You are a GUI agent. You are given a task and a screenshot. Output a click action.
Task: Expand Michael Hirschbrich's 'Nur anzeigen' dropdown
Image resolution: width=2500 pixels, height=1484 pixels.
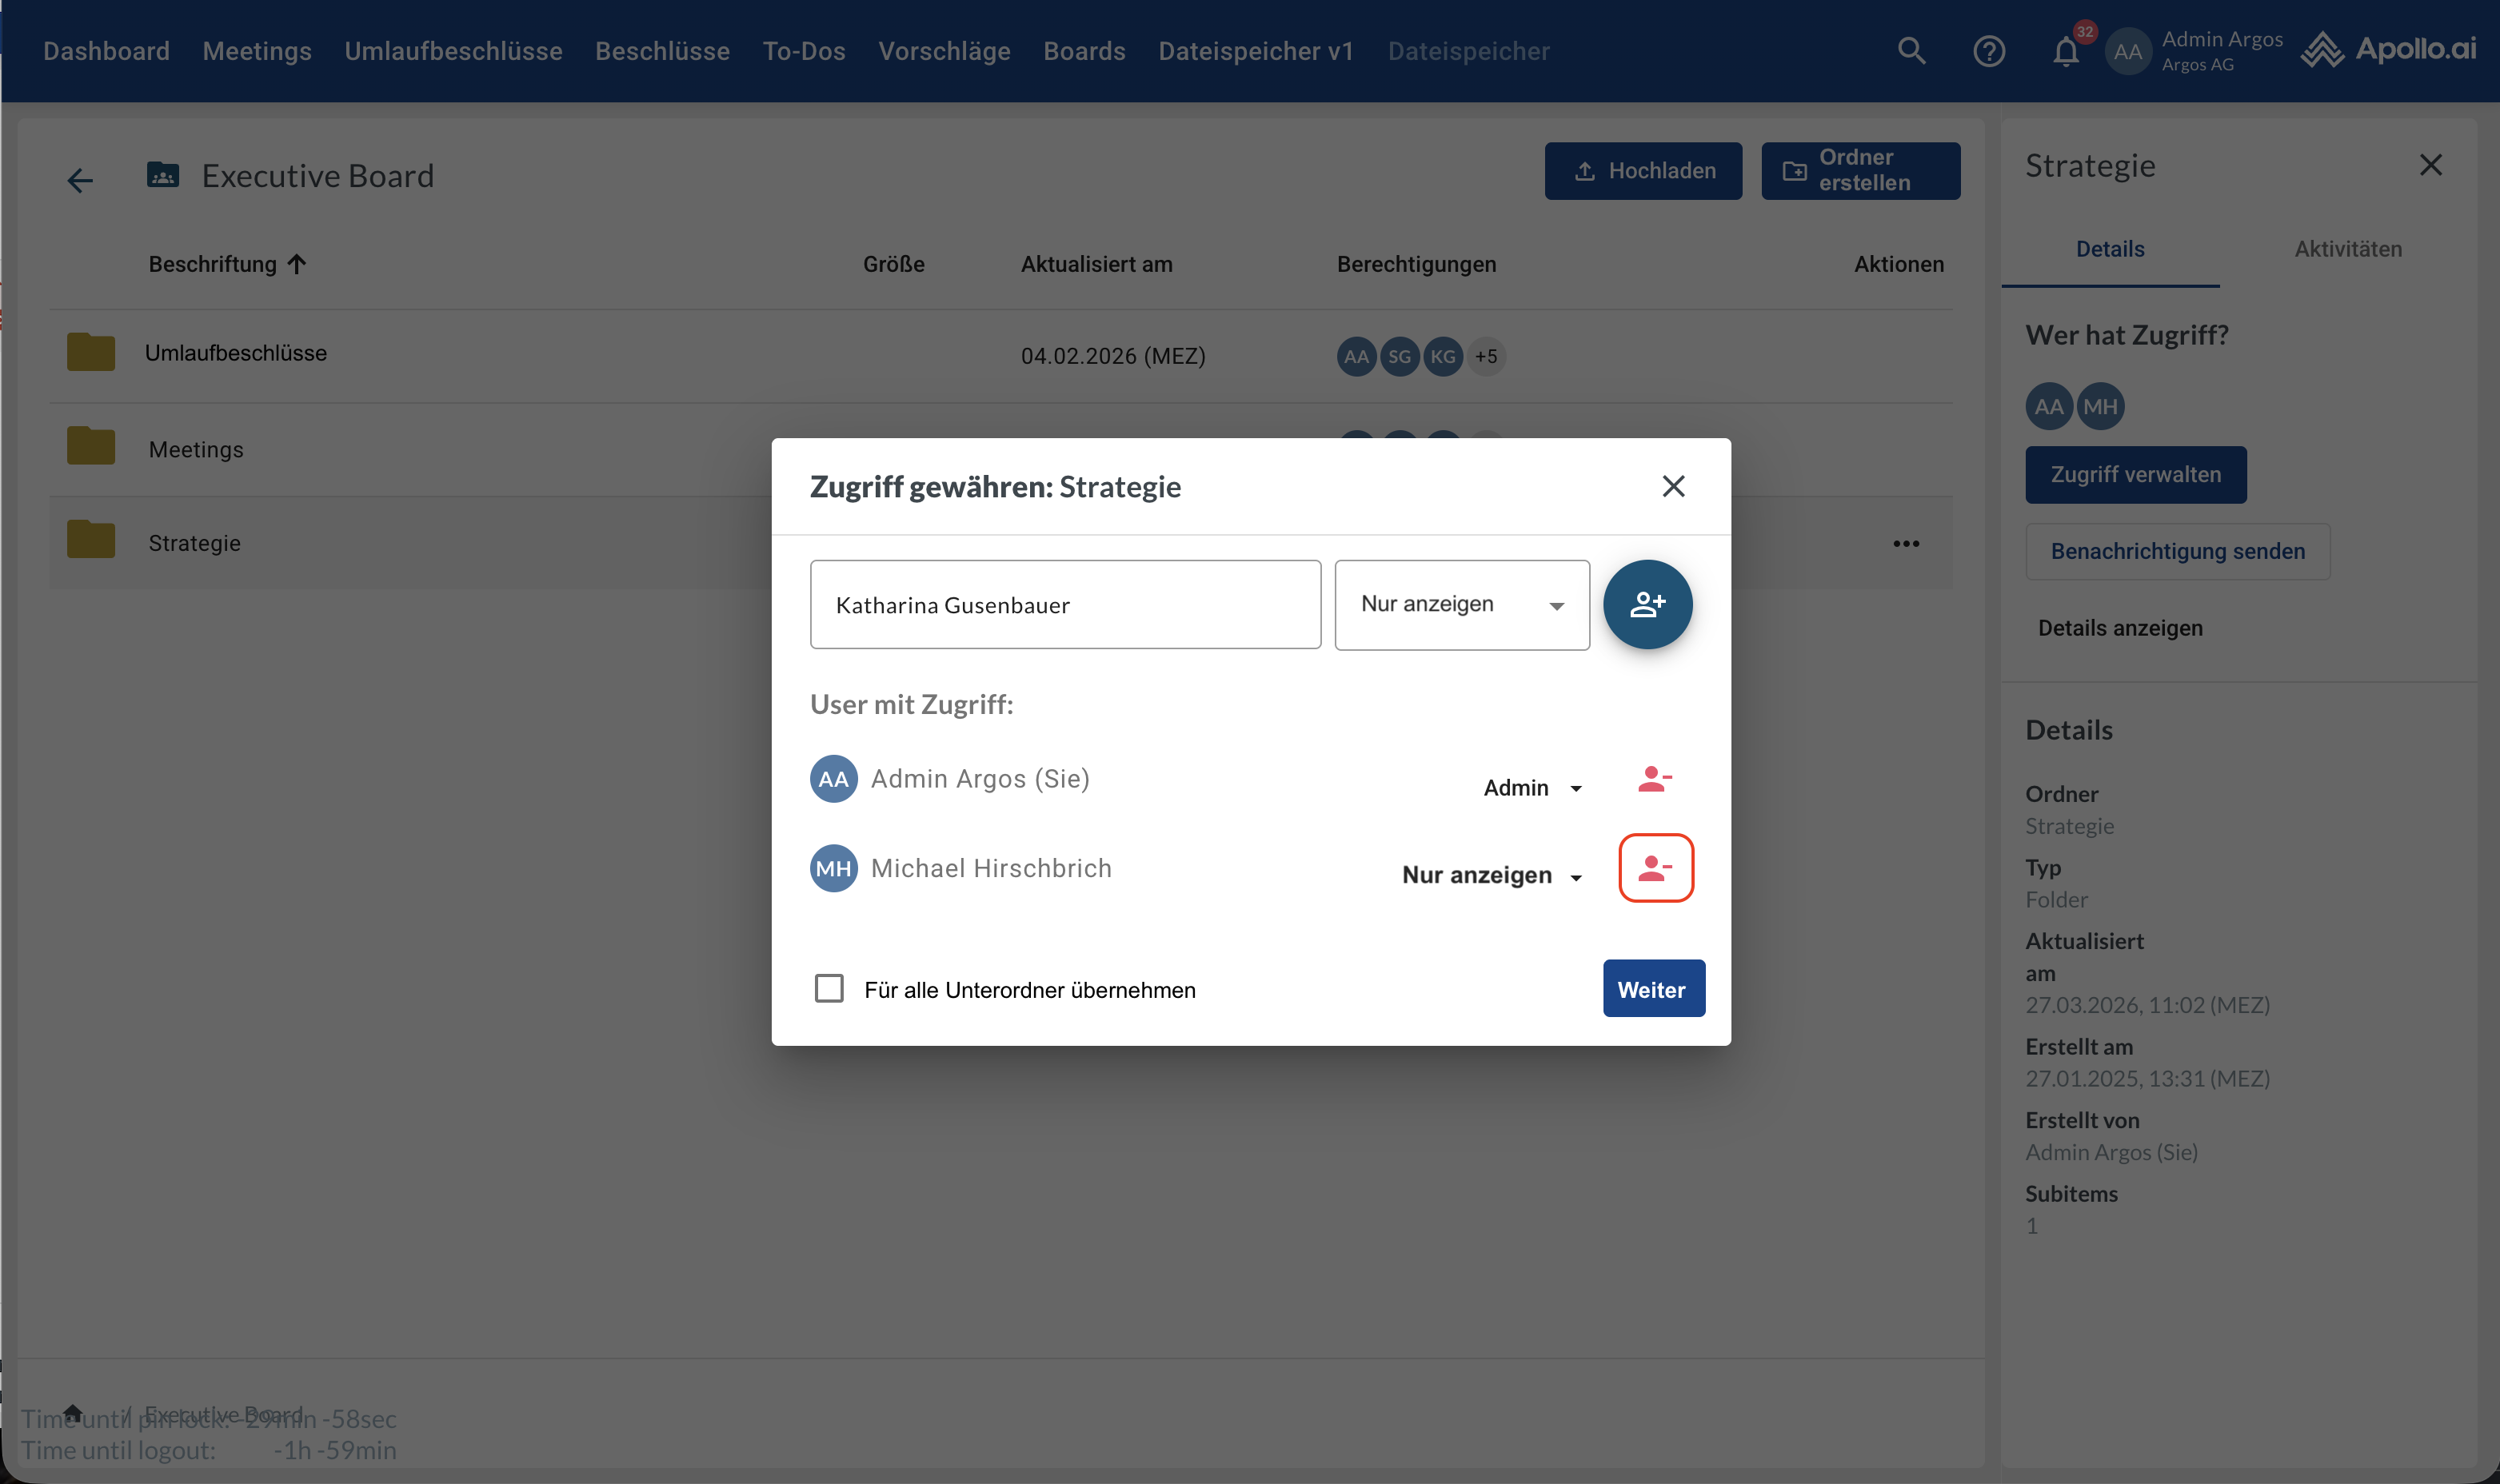[1491, 876]
